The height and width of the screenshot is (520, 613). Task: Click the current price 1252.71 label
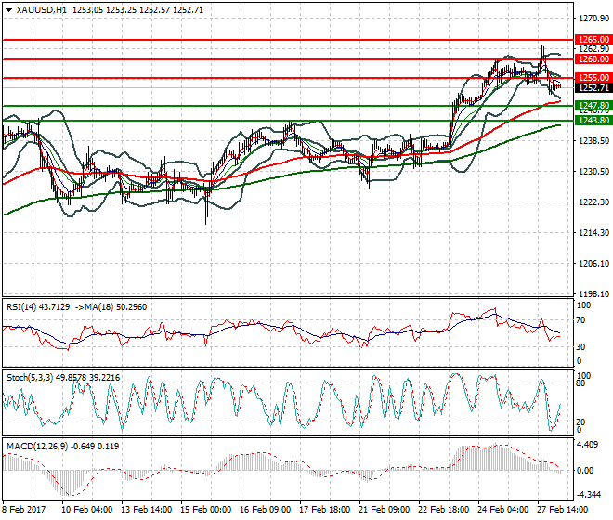tap(593, 88)
